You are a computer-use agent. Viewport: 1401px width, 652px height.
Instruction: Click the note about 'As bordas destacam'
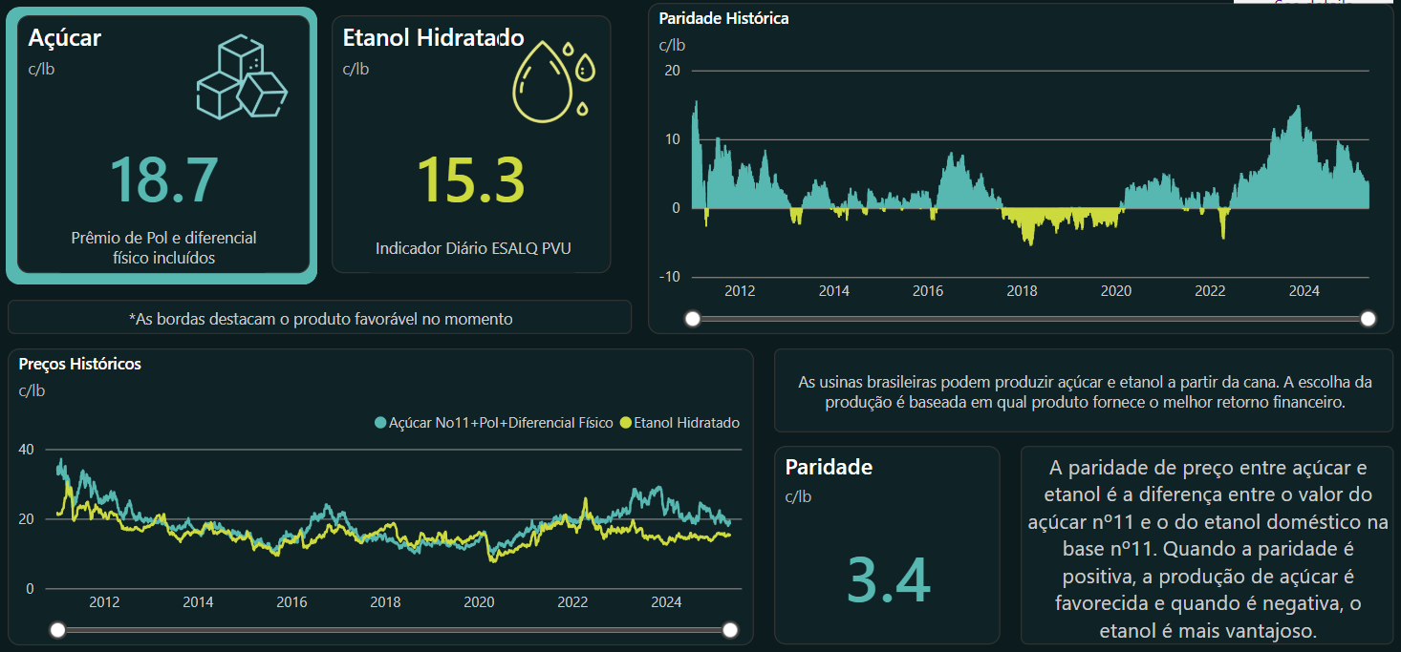(320, 319)
